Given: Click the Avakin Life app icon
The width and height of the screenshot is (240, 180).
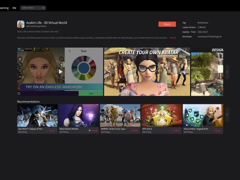Looking at the screenshot, I should [21, 24].
